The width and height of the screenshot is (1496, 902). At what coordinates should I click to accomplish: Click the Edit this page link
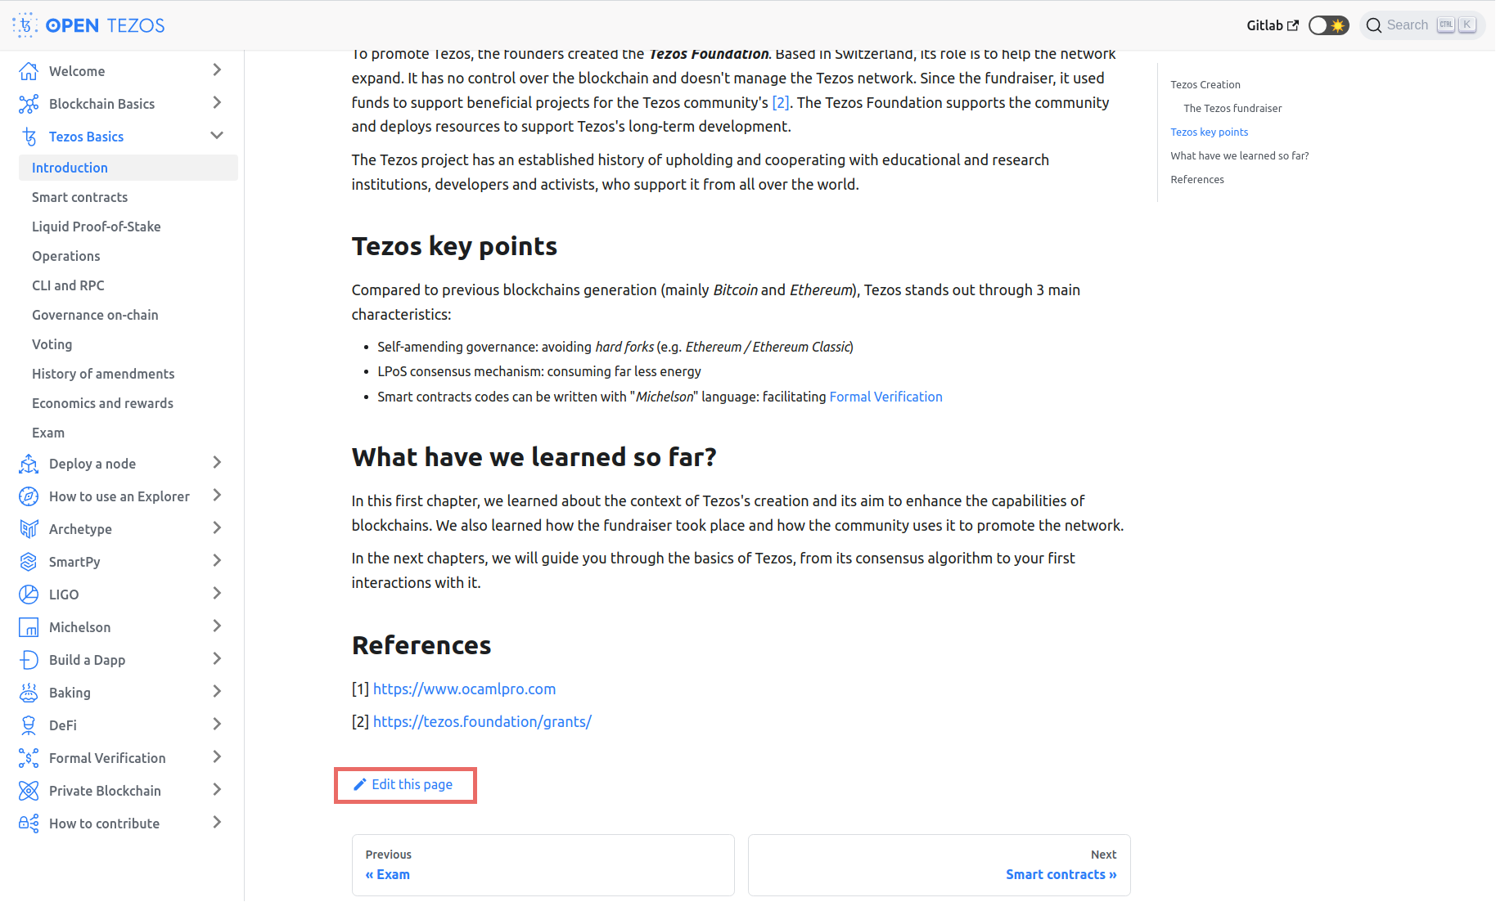pyautogui.click(x=405, y=785)
